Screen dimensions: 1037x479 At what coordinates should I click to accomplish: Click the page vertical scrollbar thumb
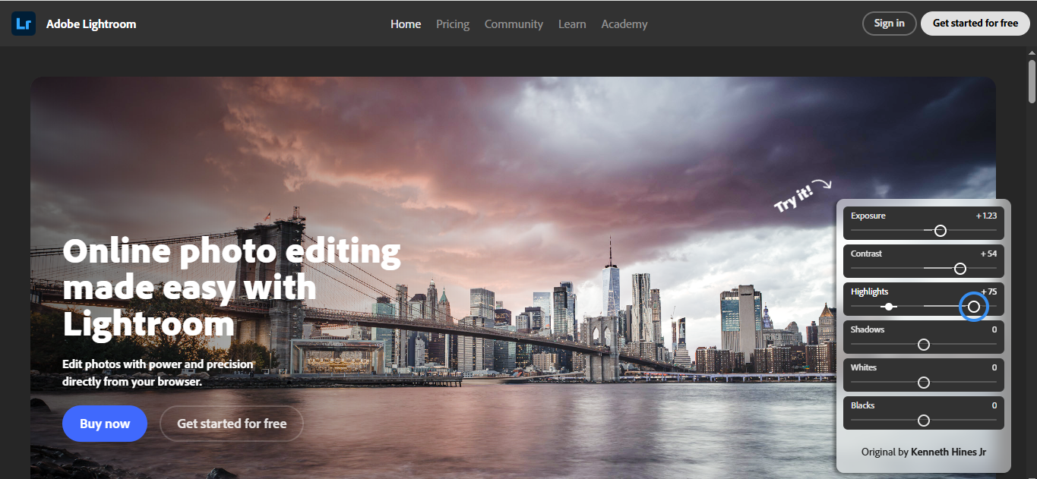pyautogui.click(x=1032, y=81)
